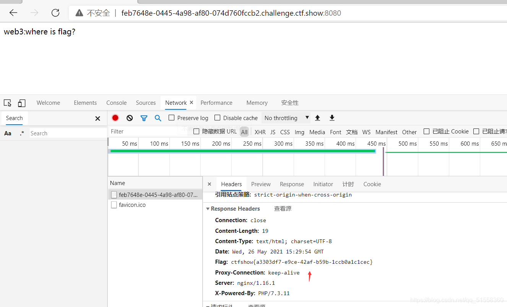The image size is (507, 307).
Task: Select the feb7648e-0445-4a98-af80 request row
Action: click(x=155, y=195)
